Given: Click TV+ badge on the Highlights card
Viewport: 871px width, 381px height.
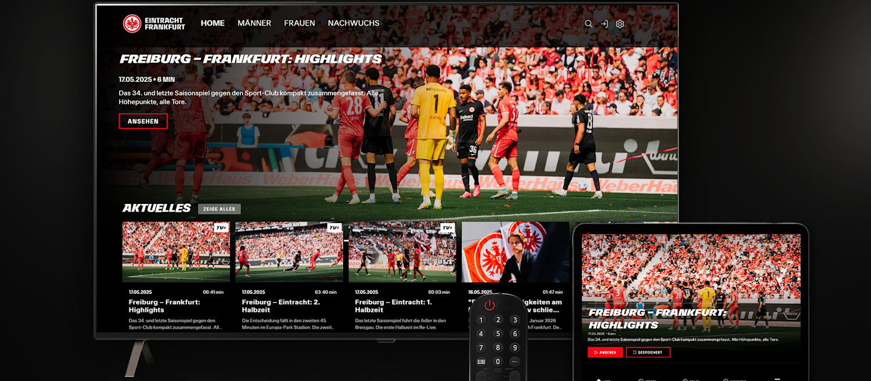Looking at the screenshot, I should [x=221, y=228].
